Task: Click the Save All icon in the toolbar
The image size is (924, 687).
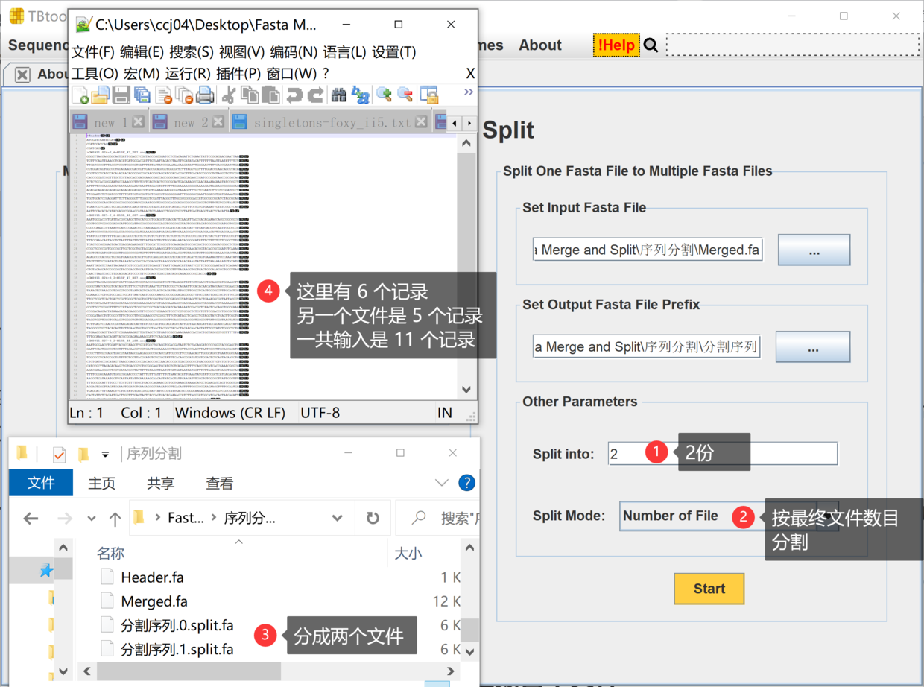Action: point(142,95)
